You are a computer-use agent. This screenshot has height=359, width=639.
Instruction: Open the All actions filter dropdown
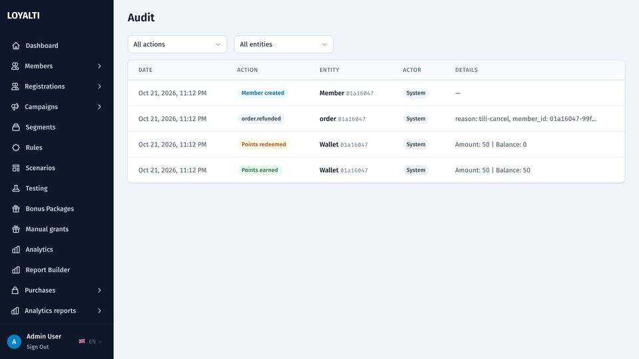tap(177, 45)
